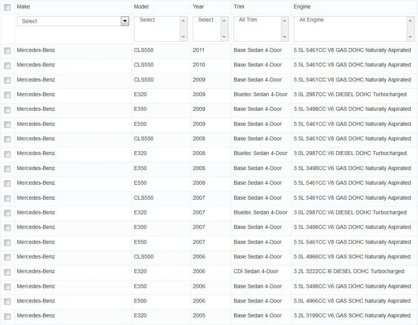Click 5.0L 4966CC engine cell for CLS500
This screenshot has height=325, width=418.
click(352, 256)
